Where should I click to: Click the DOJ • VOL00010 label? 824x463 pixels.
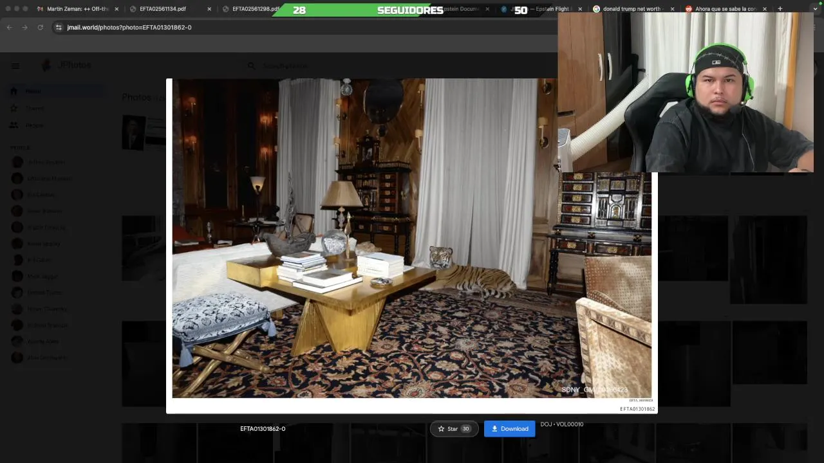click(x=562, y=424)
